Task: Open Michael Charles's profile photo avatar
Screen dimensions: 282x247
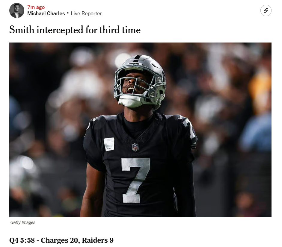Action: (17, 10)
